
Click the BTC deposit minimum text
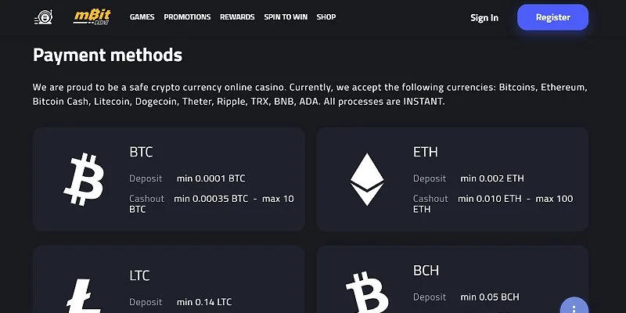click(210, 178)
